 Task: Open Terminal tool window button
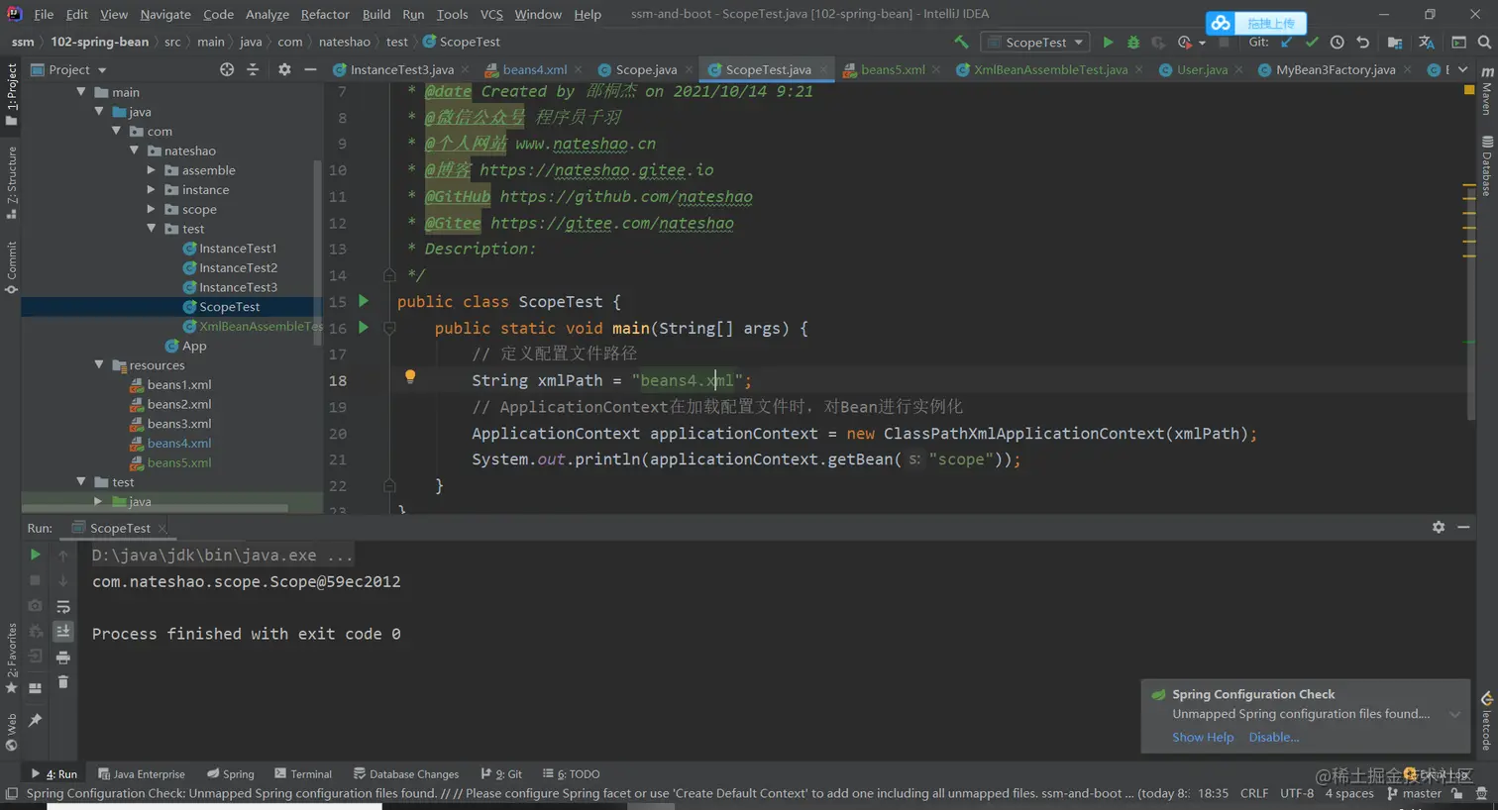click(303, 774)
